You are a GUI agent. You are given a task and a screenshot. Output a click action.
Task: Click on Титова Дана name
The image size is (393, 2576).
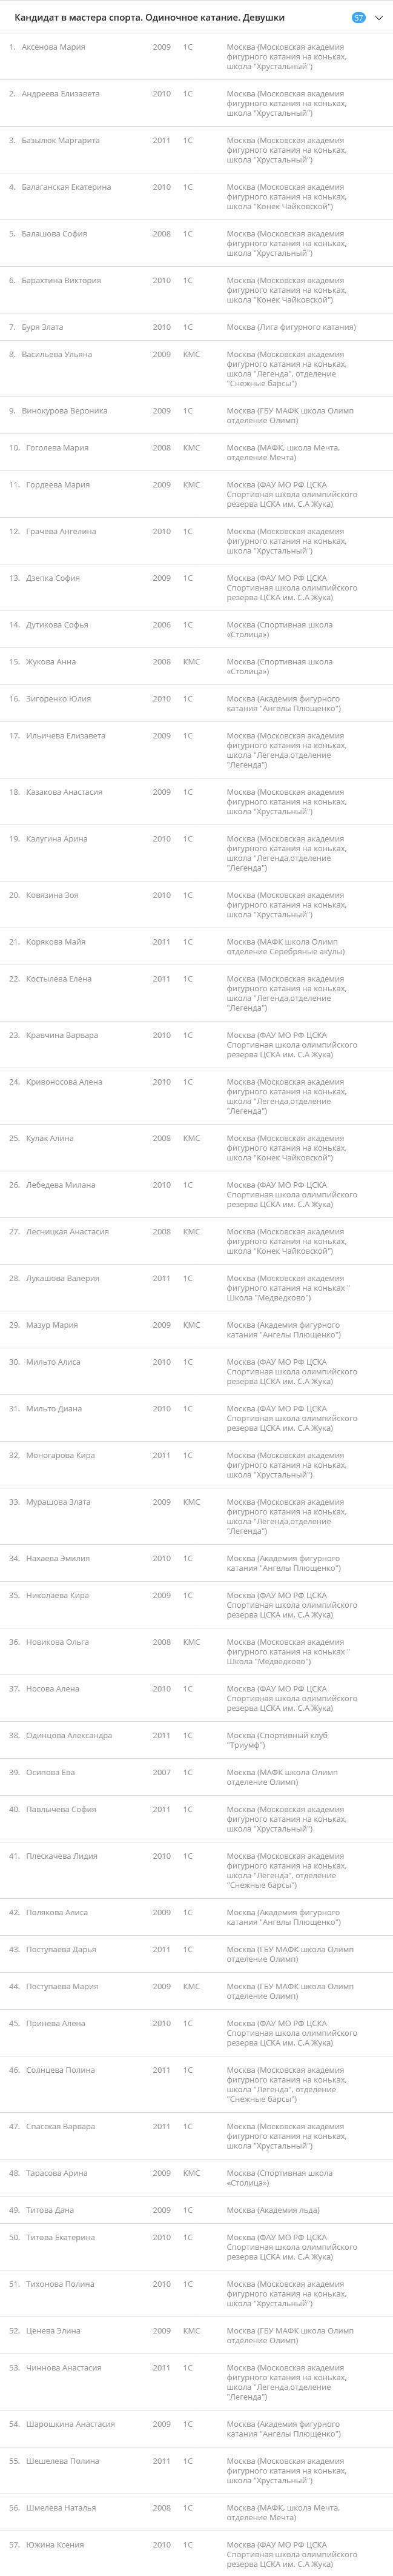coord(50,2210)
